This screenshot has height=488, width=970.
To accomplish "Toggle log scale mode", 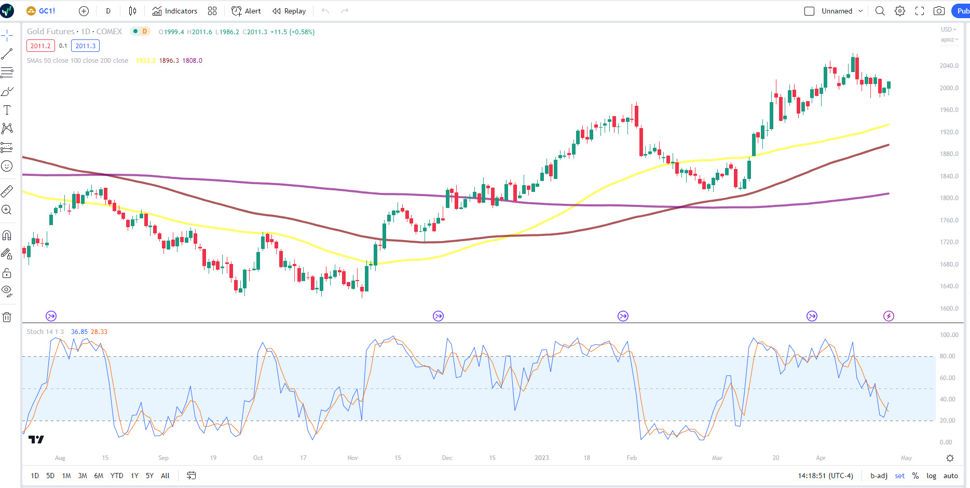I will (932, 476).
